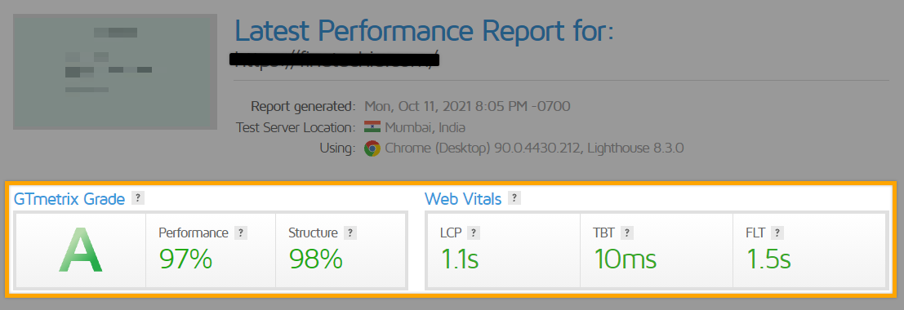This screenshot has width=904, height=310.
Task: Click the question mark beside Performance
Action: [x=241, y=232]
